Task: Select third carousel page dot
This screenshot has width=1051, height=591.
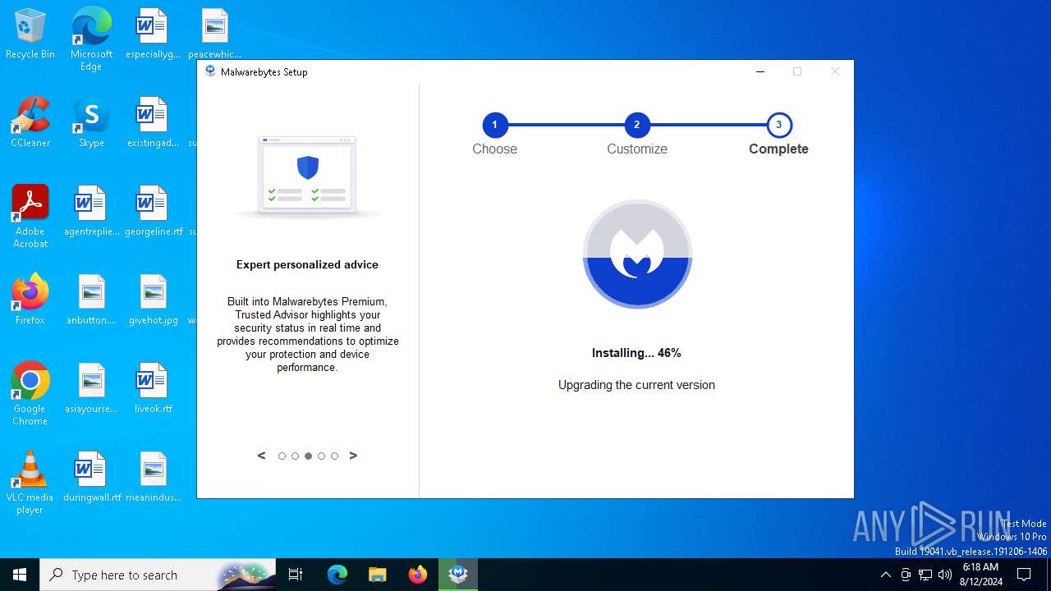Action: click(x=308, y=456)
